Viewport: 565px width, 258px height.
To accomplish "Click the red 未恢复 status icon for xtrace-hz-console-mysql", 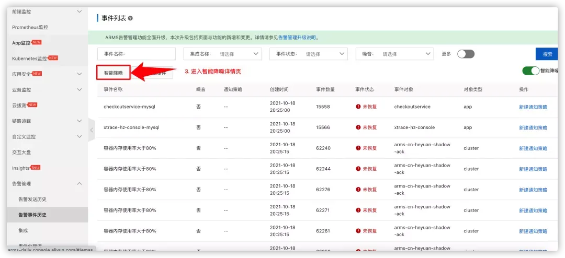I will coord(358,127).
